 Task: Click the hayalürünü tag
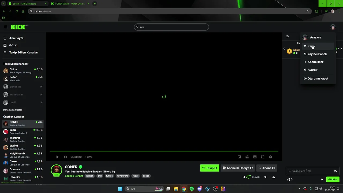(x=123, y=176)
